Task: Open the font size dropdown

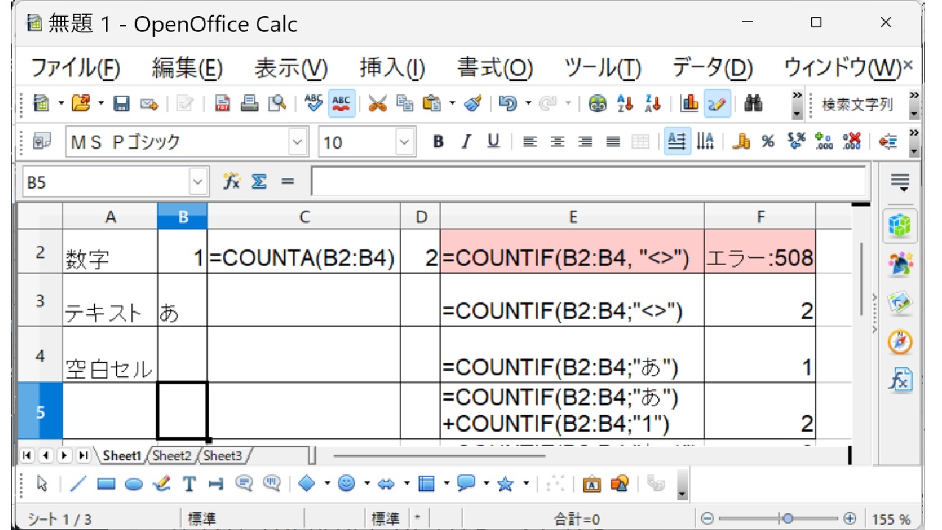Action: click(406, 141)
